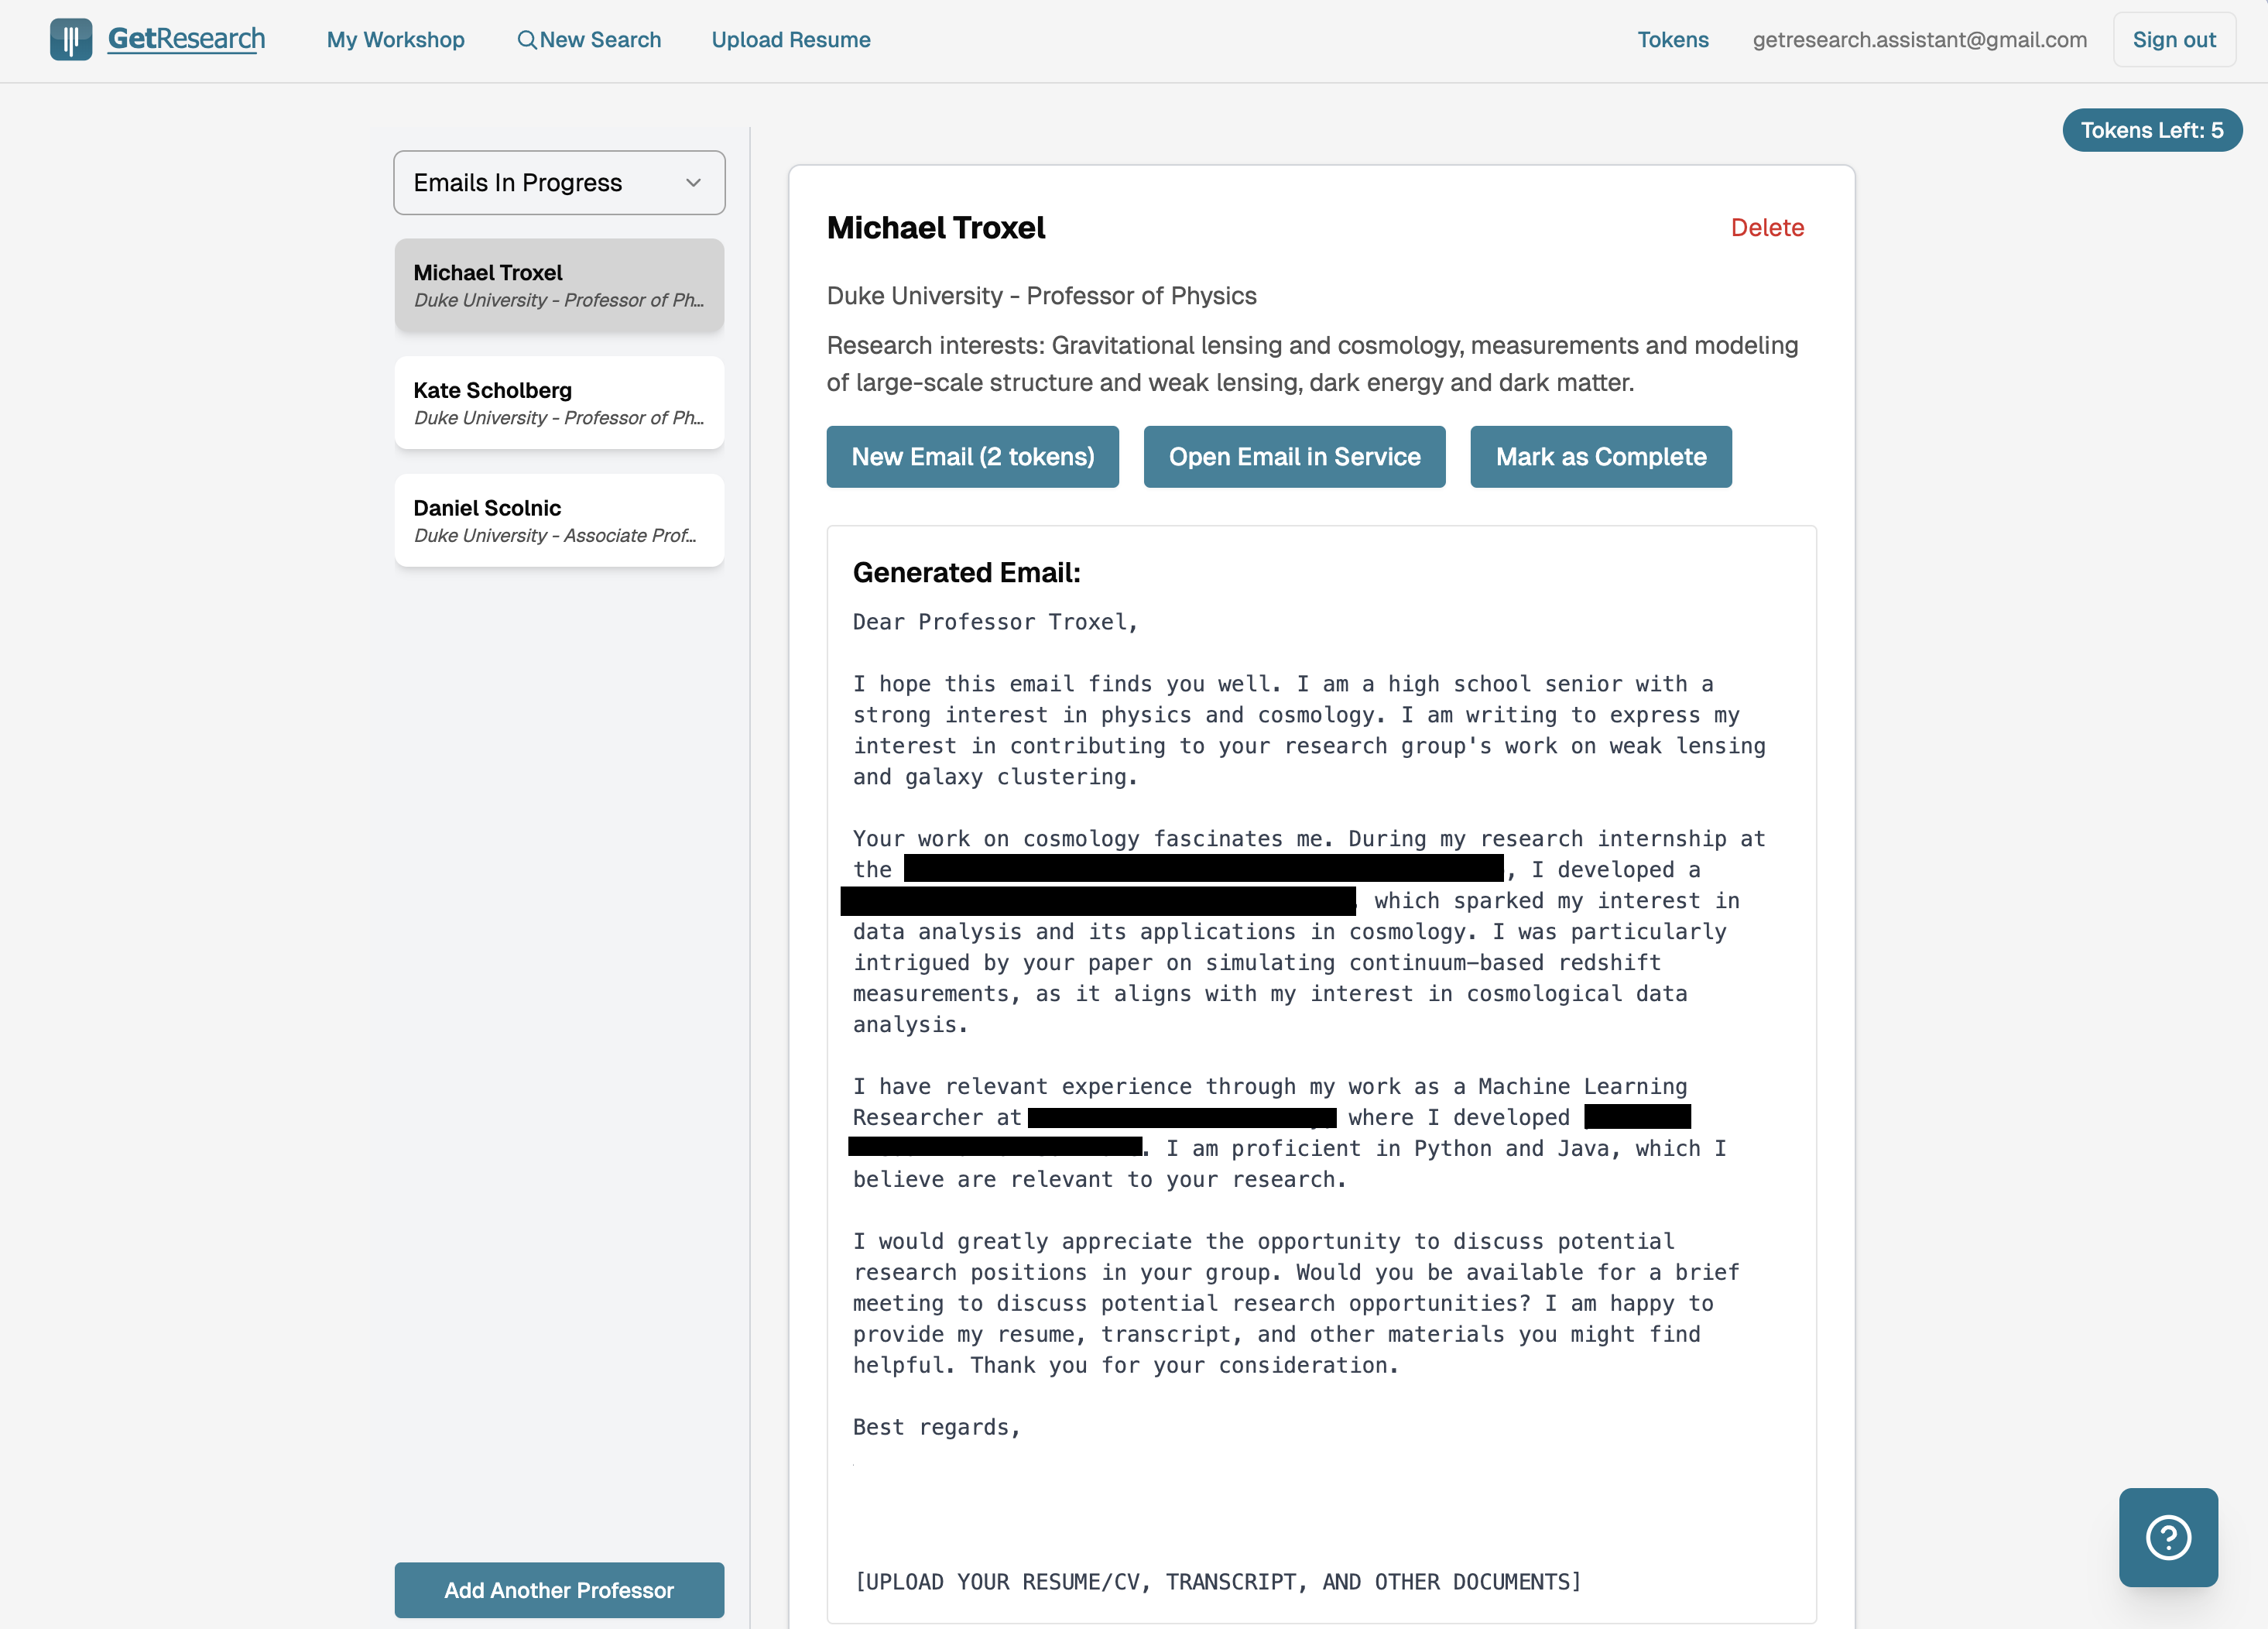This screenshot has height=1629, width=2268.
Task: Click the Tokens Left: 5 badge
Action: (x=2151, y=130)
